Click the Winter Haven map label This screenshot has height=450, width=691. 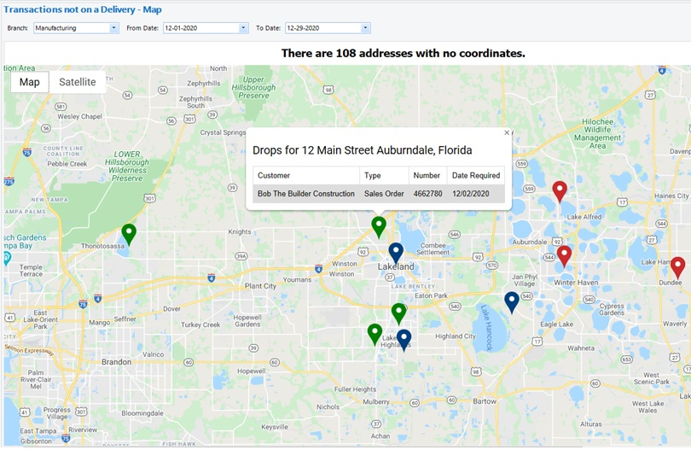pyautogui.click(x=576, y=283)
